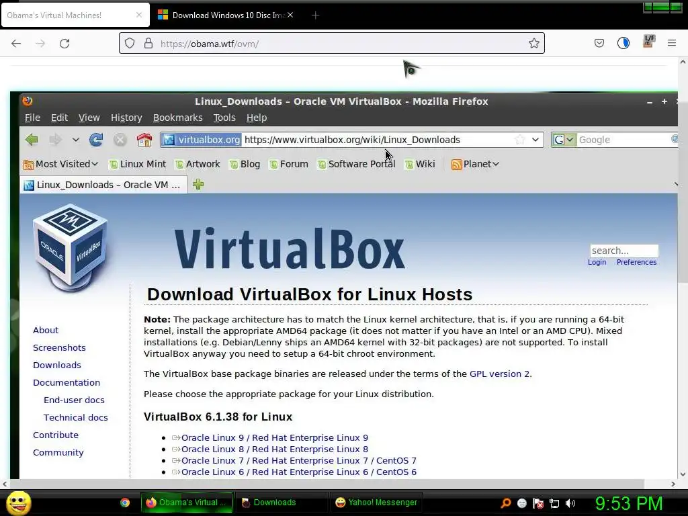Expand the Planet feed bookmark dropdown

(475, 164)
